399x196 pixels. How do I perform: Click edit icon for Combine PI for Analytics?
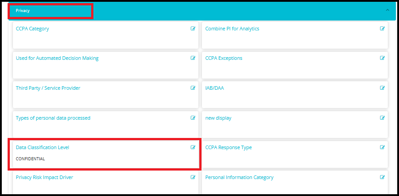coord(382,29)
